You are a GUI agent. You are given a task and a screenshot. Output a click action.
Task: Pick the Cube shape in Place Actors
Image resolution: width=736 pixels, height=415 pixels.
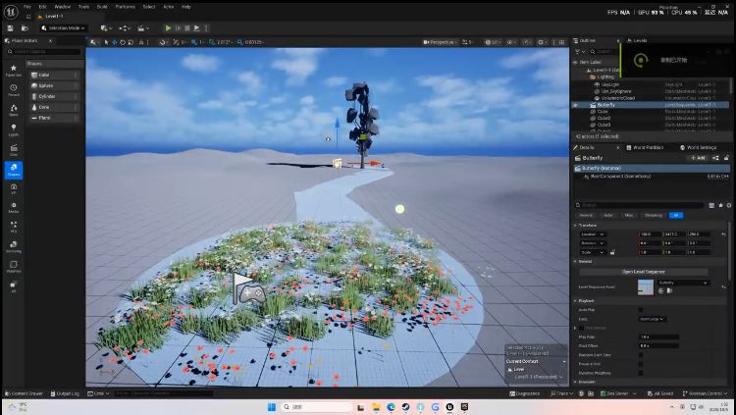point(54,76)
